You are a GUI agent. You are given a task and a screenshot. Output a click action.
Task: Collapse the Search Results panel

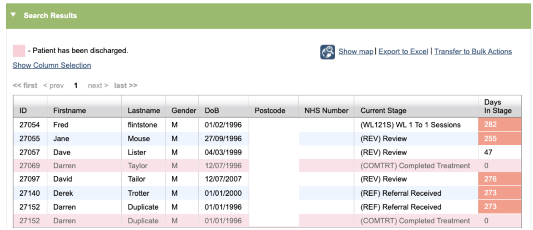coord(14,16)
